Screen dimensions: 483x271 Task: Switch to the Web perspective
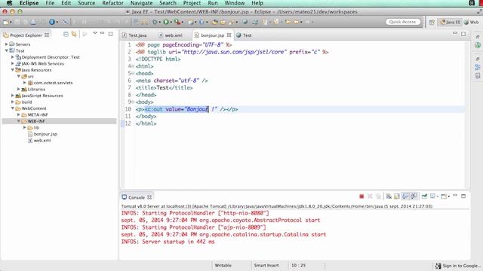point(472,22)
